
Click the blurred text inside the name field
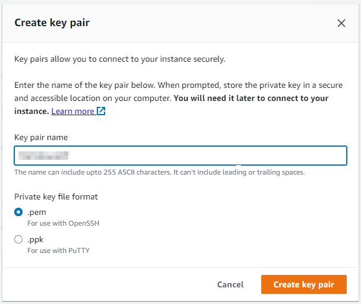pos(43,156)
